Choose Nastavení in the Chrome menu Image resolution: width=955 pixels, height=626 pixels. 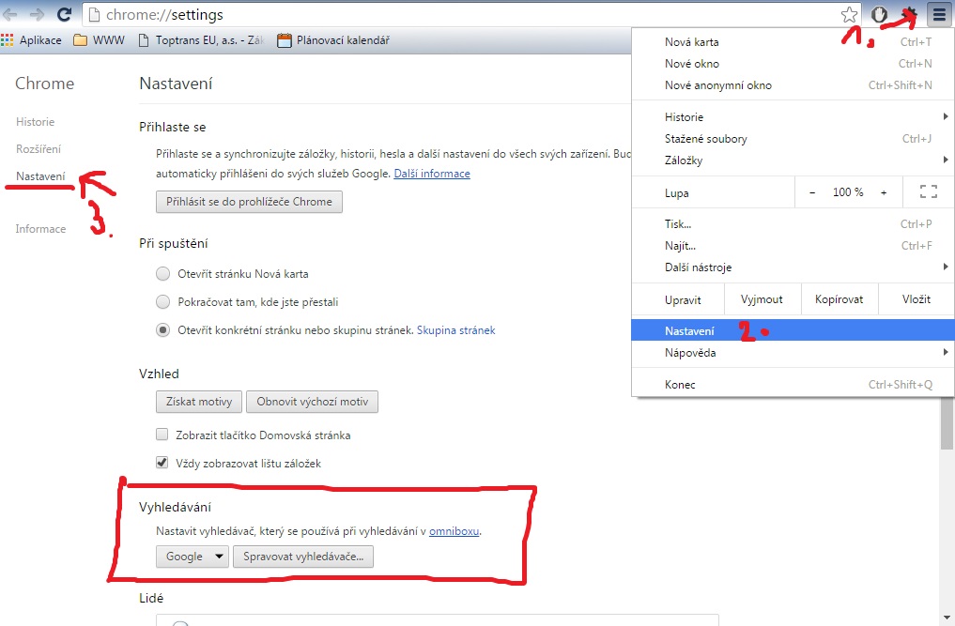pos(689,331)
